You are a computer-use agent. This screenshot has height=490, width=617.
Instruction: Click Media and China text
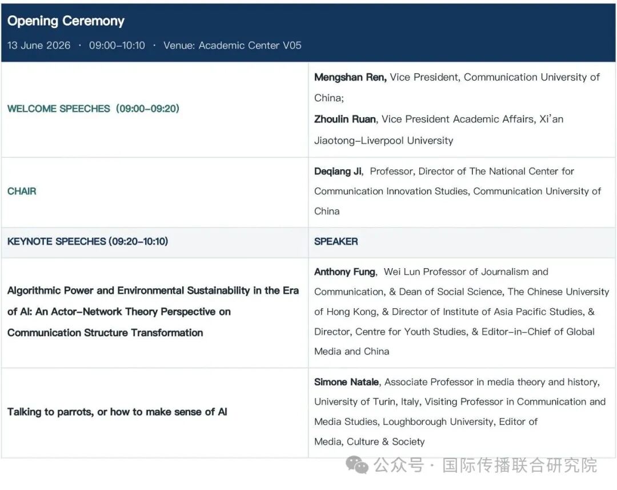click(352, 352)
